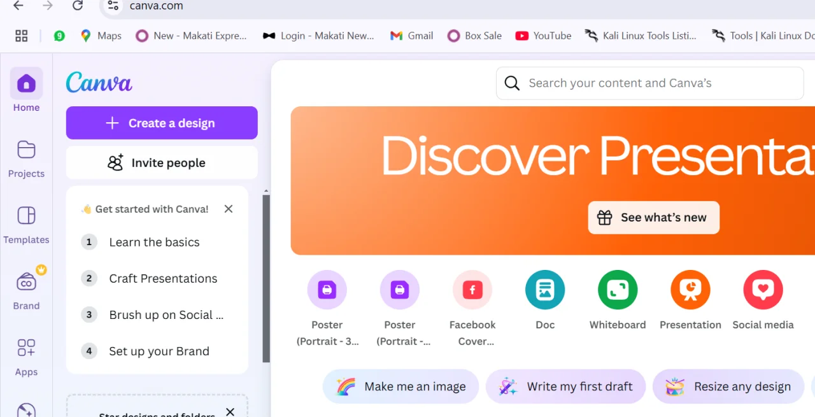Open the YouTube bookmark

(544, 36)
